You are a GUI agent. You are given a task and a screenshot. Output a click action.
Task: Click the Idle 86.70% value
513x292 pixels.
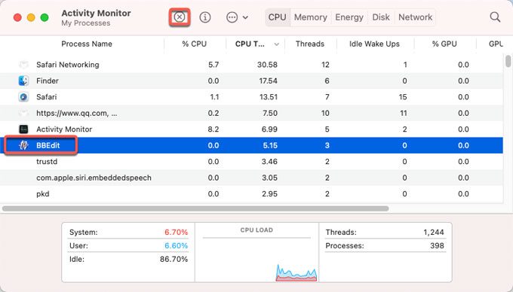pos(174,259)
